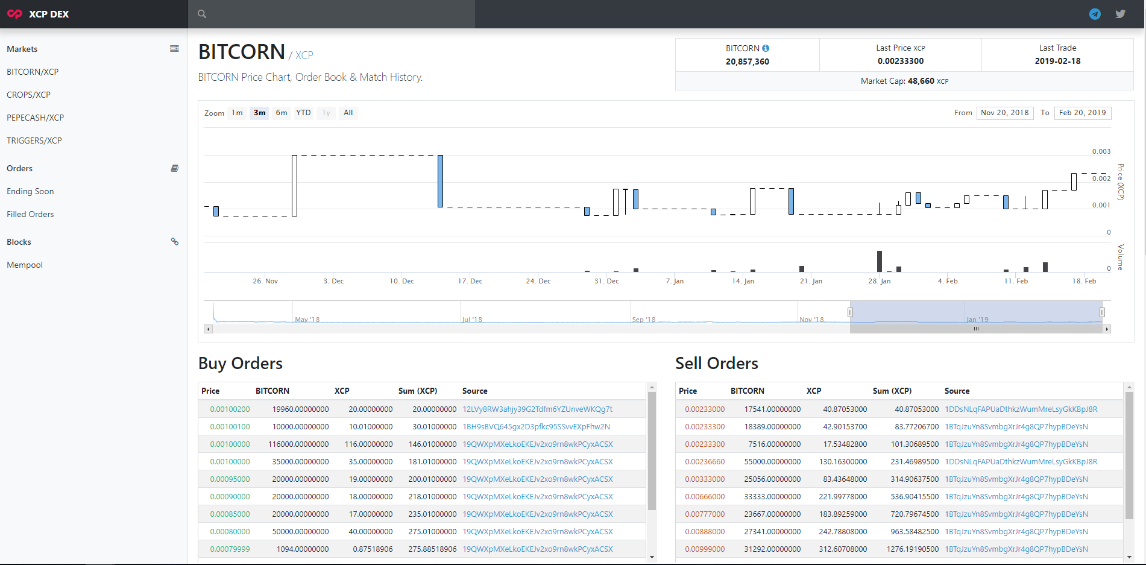Click the Markets list icon

(x=174, y=49)
